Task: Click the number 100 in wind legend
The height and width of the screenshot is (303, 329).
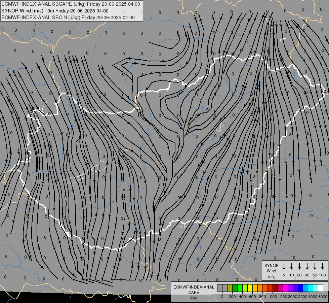Action: 323,275
